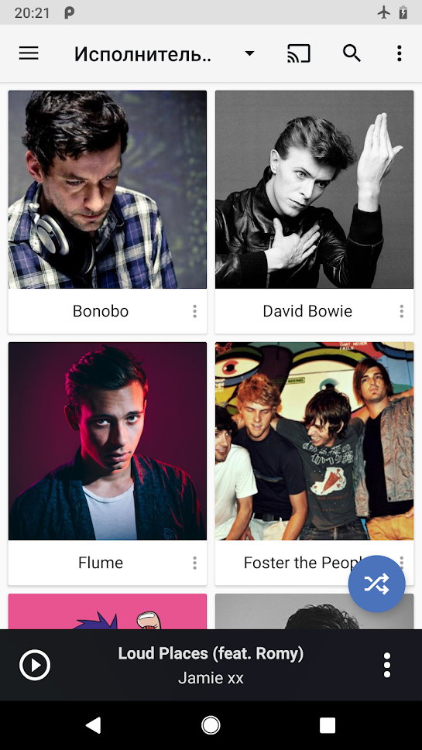The image size is (422, 750).
Task: Select the Flume artist image
Action: (108, 441)
